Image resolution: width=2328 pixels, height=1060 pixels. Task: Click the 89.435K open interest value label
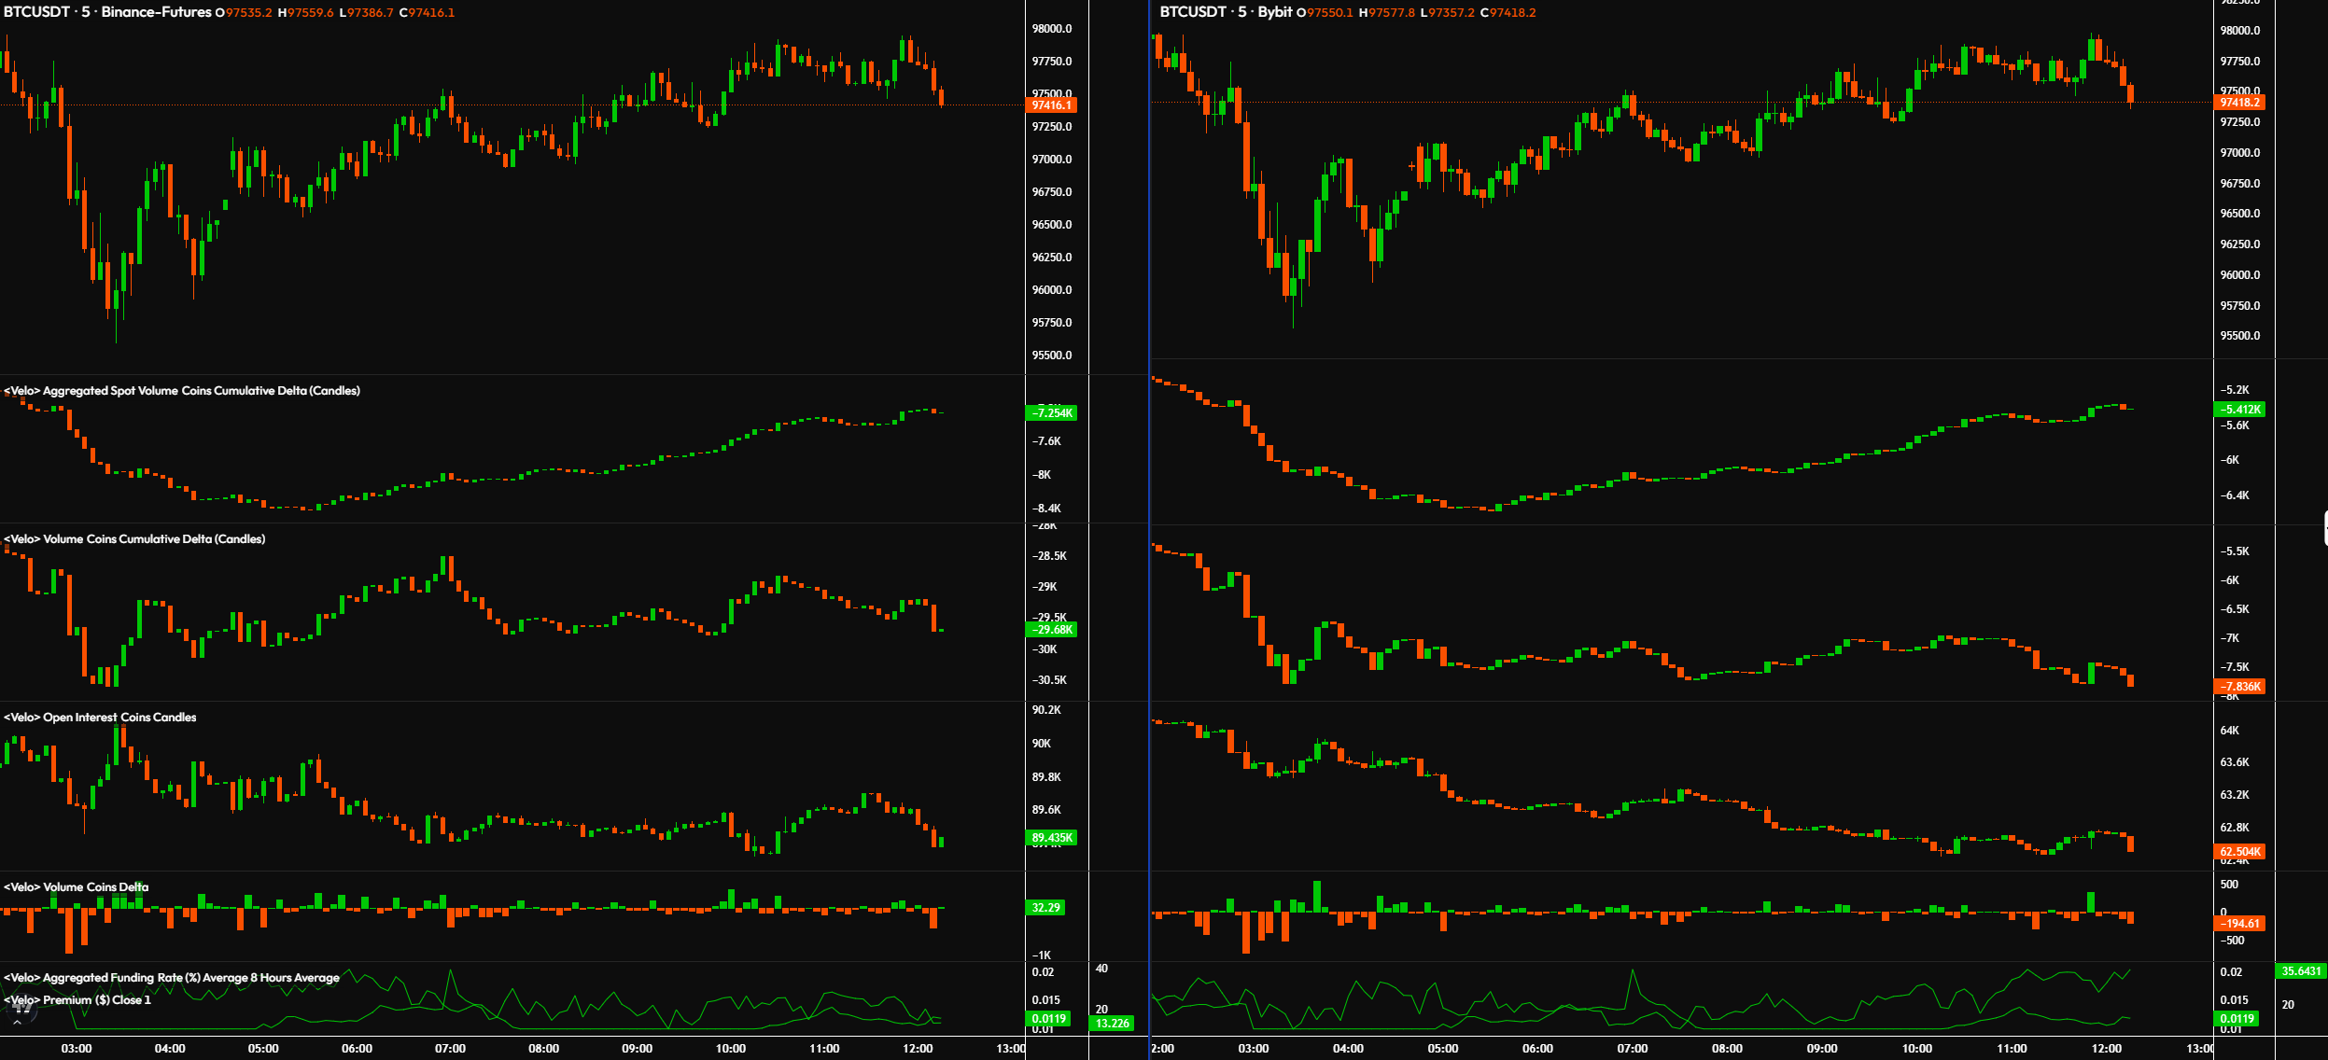[1052, 838]
